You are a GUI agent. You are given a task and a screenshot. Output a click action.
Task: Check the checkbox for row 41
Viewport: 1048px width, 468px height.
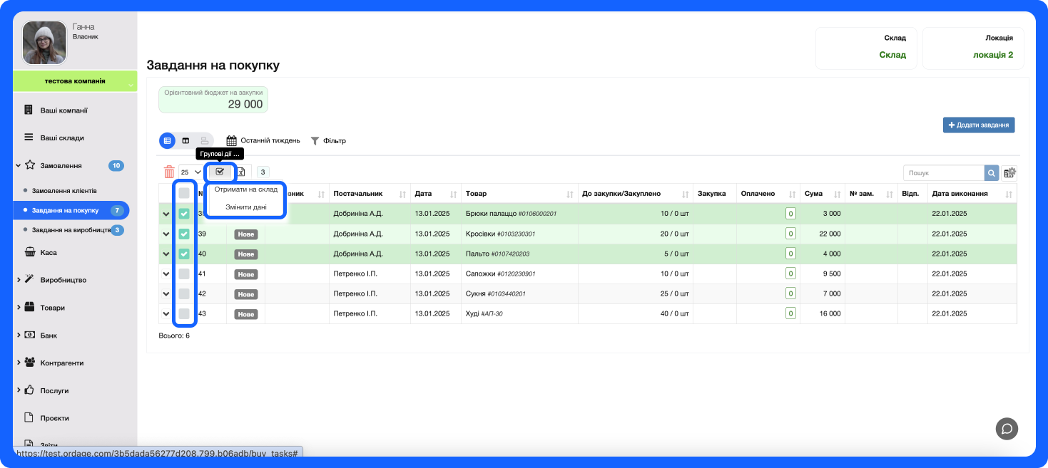[x=184, y=274]
